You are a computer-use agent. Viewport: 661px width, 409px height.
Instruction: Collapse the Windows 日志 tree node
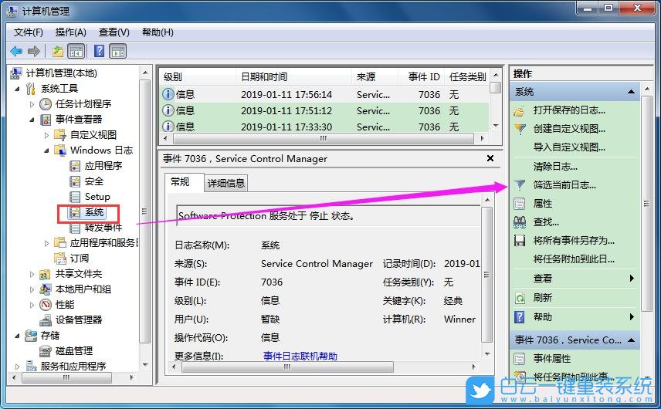47,150
